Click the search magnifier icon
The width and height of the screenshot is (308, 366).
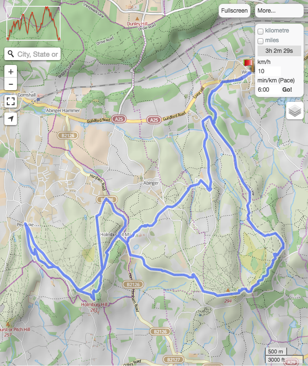[x=11, y=54]
